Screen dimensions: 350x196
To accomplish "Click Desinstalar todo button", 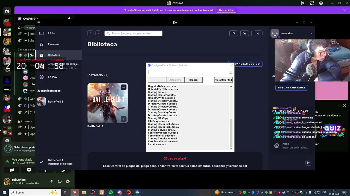I will (223, 80).
